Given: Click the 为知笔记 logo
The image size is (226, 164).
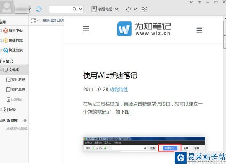Looking at the screenshot, I should 144,29.
